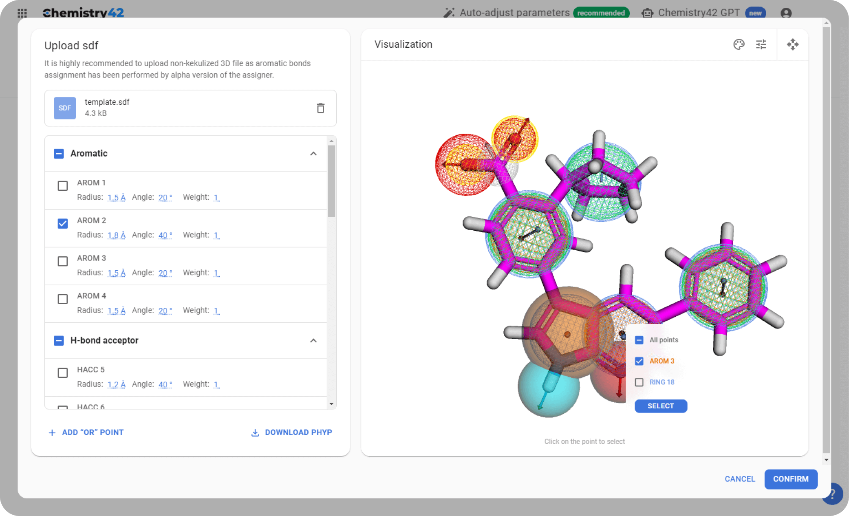Click the CANCEL button
The image size is (849, 516).
(740, 479)
